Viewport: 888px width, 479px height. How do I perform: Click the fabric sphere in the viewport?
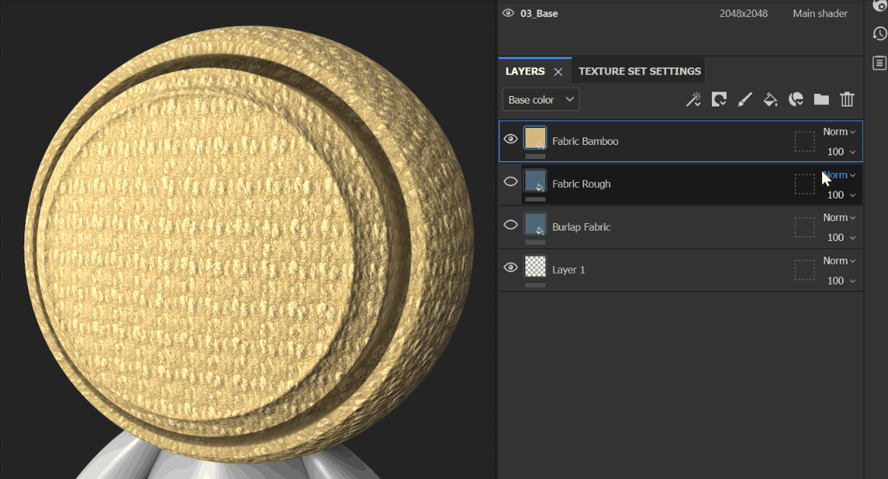click(249, 244)
